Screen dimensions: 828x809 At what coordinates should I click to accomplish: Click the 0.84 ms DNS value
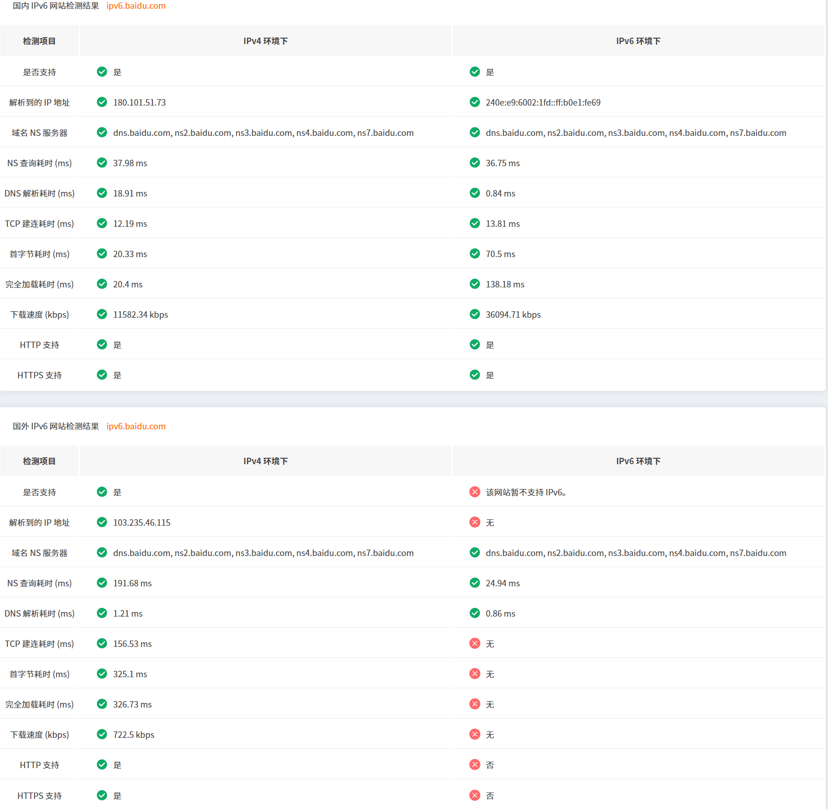coord(500,193)
